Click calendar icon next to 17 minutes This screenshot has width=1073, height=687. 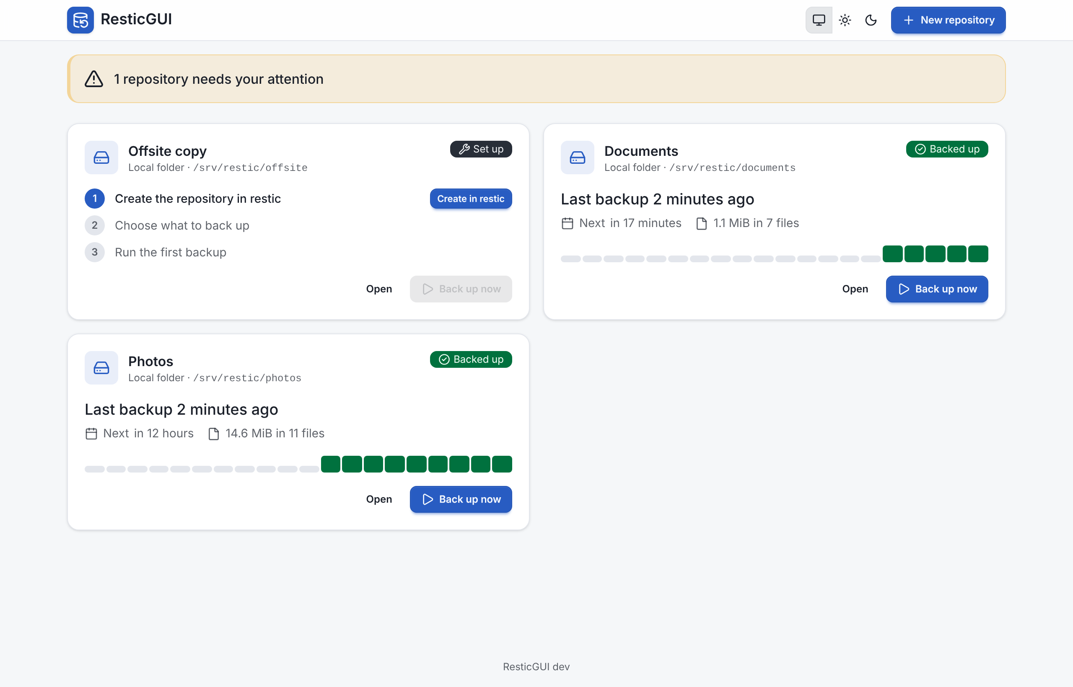pyautogui.click(x=567, y=223)
